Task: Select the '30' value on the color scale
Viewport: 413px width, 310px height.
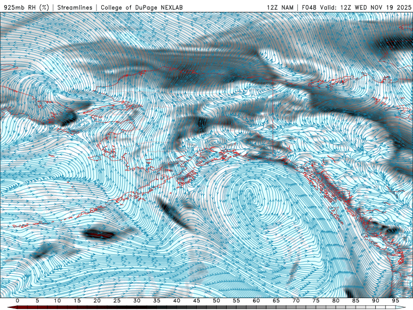Action: (x=137, y=301)
